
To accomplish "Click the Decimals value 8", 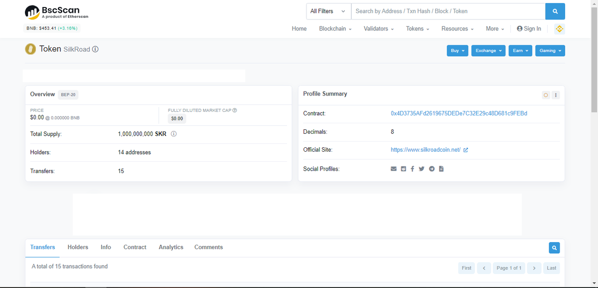I will 393,132.
